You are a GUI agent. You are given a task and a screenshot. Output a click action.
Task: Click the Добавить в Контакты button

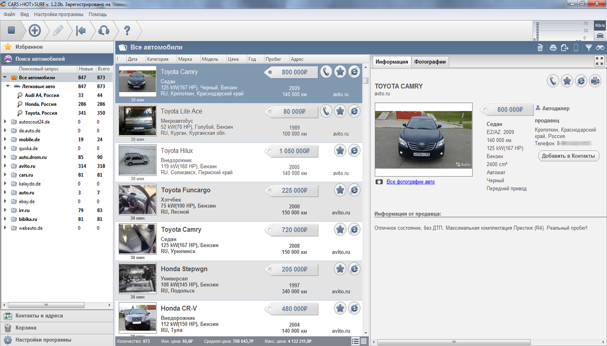click(x=569, y=156)
